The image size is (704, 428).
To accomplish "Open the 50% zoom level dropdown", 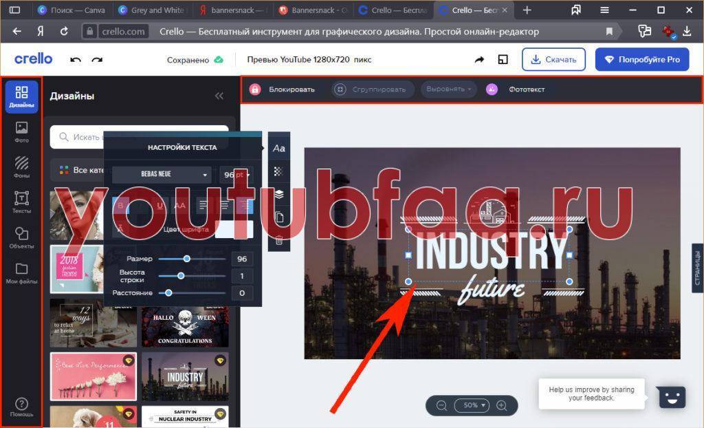I will tap(472, 405).
